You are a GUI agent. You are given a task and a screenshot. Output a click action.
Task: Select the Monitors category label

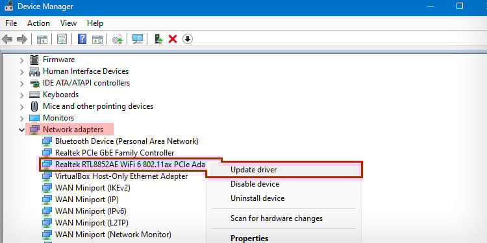pyautogui.click(x=58, y=118)
